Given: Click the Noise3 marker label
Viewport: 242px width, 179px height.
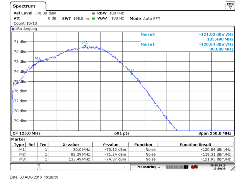Looking at the screenshot, I should pos(148,34).
